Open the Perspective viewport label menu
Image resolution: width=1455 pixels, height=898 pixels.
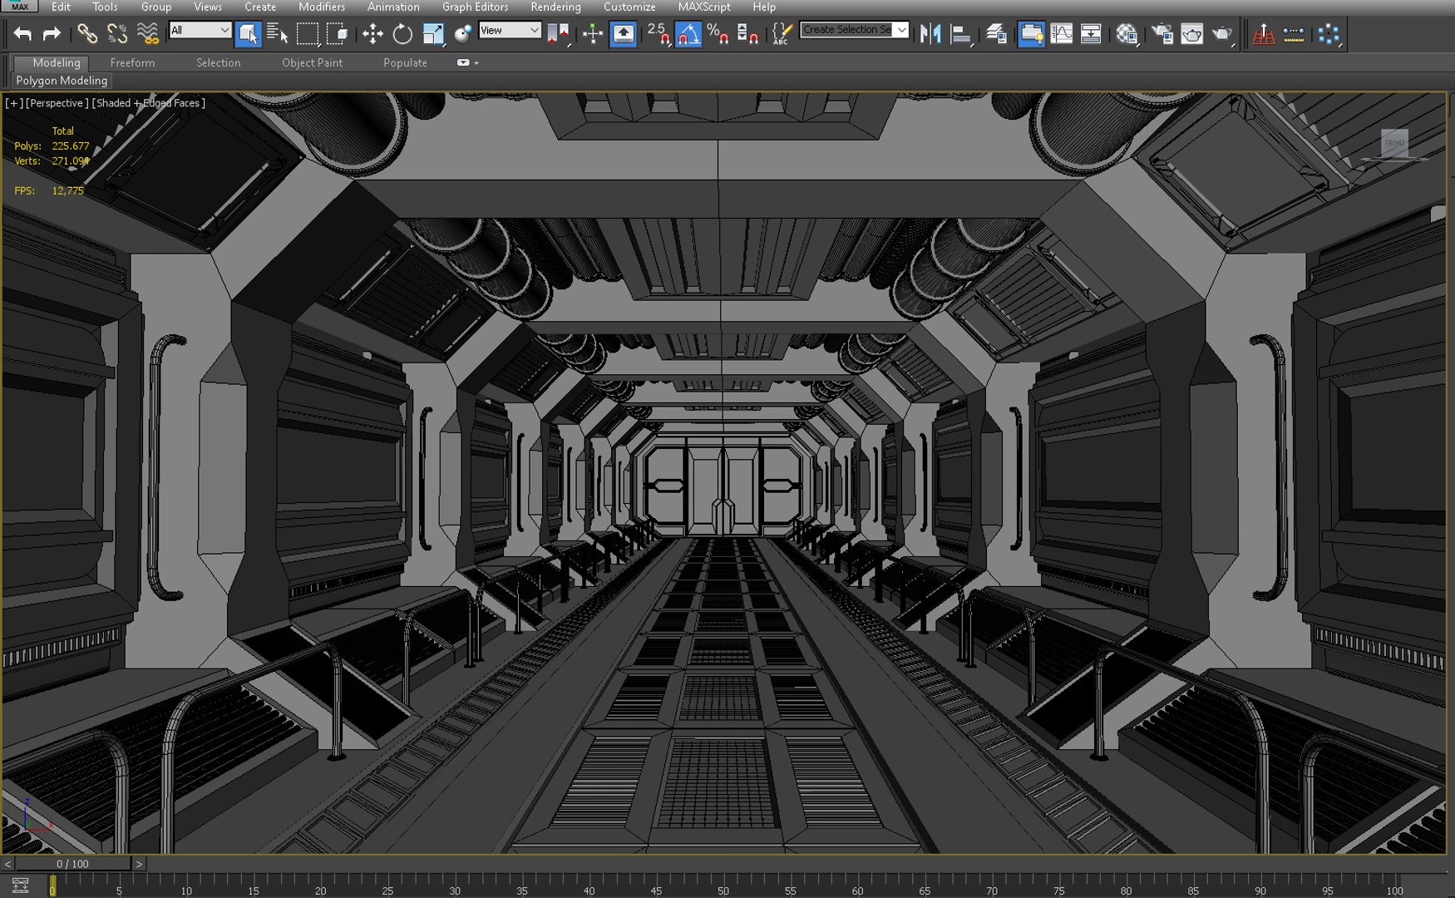click(56, 103)
